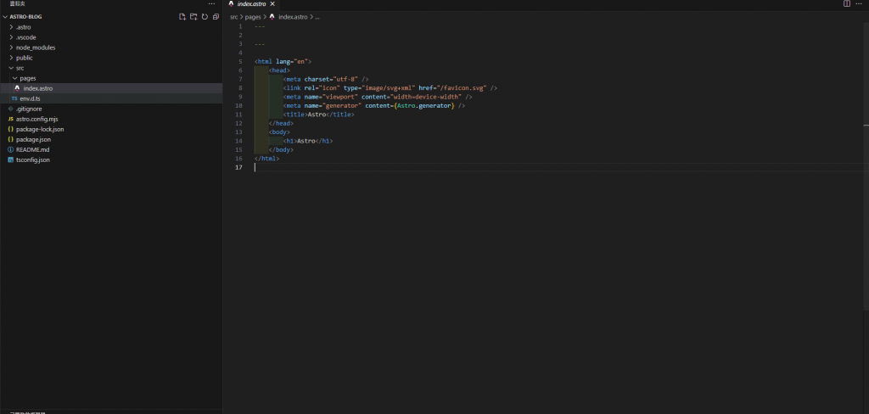Open package.json file
Viewport: 869px width, 414px height.
[x=111, y=140]
